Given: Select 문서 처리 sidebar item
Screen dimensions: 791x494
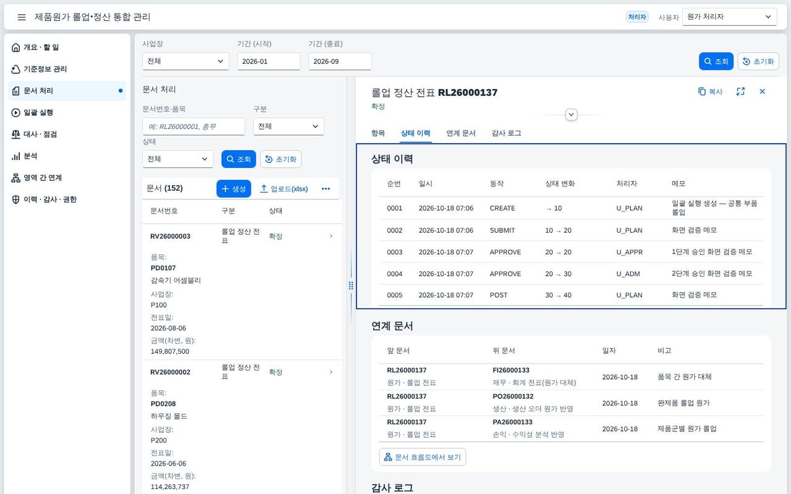Looking at the screenshot, I should (67, 91).
